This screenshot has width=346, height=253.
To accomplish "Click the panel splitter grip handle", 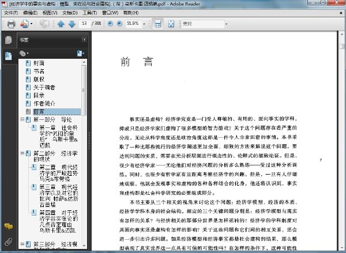I will coord(89,141).
